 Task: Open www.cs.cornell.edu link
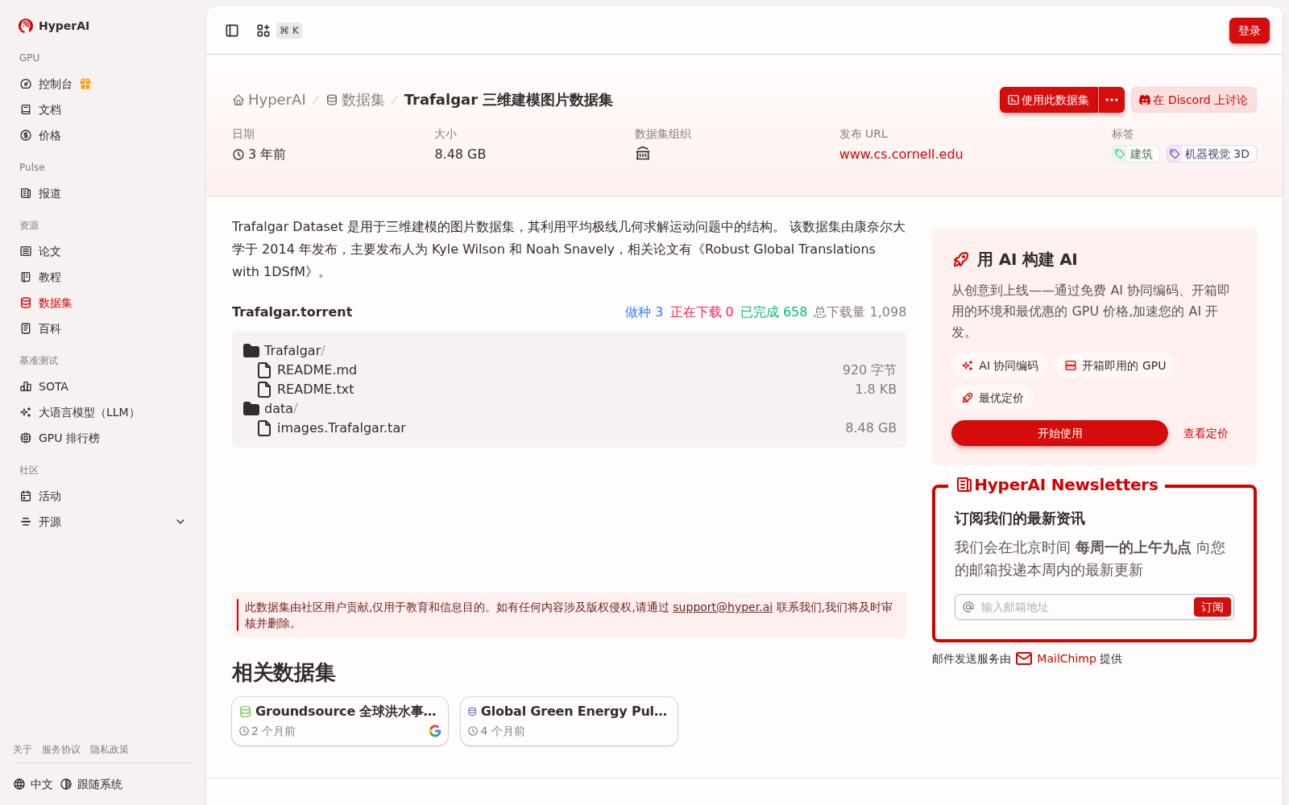pyautogui.click(x=901, y=154)
